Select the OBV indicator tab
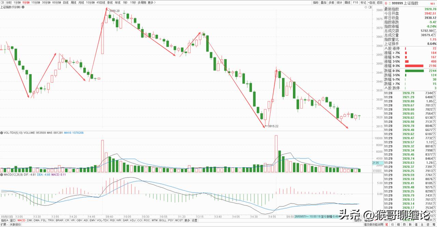 79,220
